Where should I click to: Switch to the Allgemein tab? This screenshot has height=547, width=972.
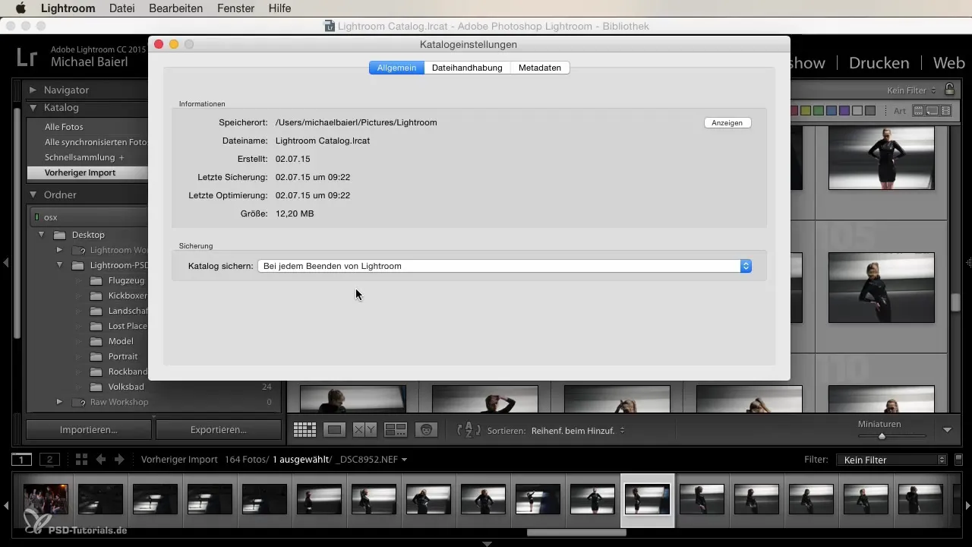tap(396, 68)
